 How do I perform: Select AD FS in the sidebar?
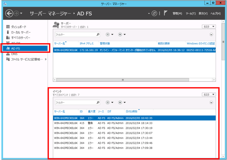(x=25, y=48)
